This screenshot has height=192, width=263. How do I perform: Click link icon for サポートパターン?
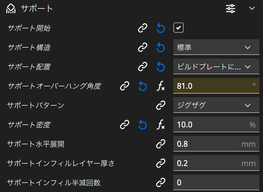pos(161,105)
